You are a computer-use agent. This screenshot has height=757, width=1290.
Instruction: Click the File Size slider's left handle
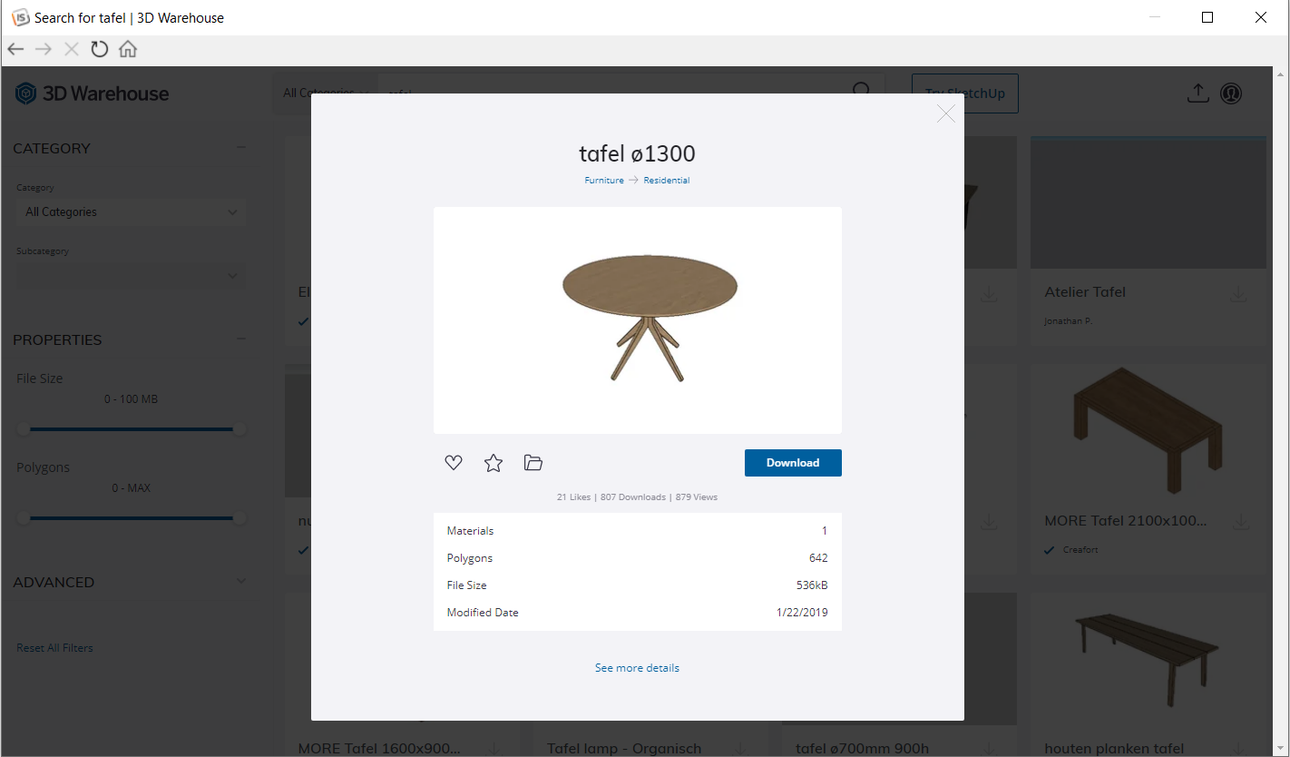pyautogui.click(x=23, y=429)
